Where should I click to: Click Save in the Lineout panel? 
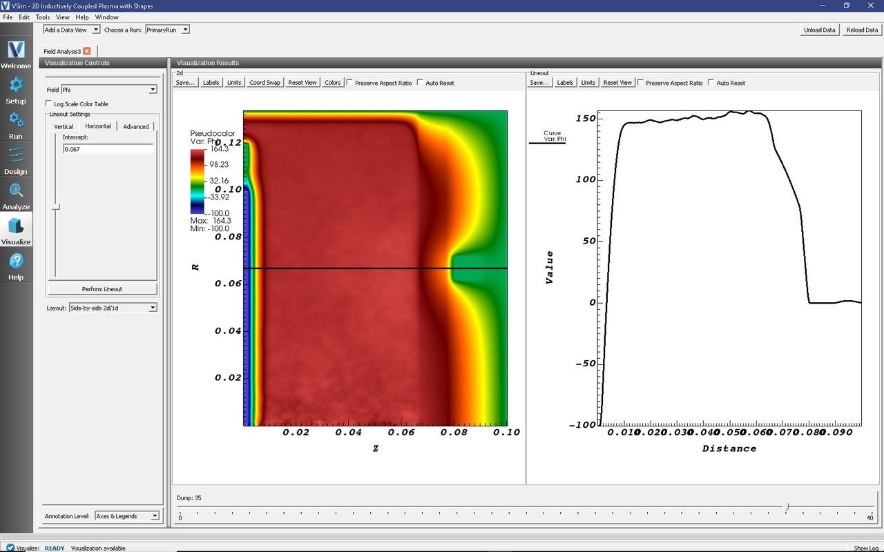coord(539,83)
